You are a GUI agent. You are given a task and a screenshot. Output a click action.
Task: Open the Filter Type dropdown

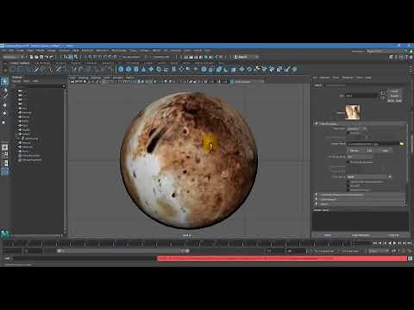coord(356,128)
